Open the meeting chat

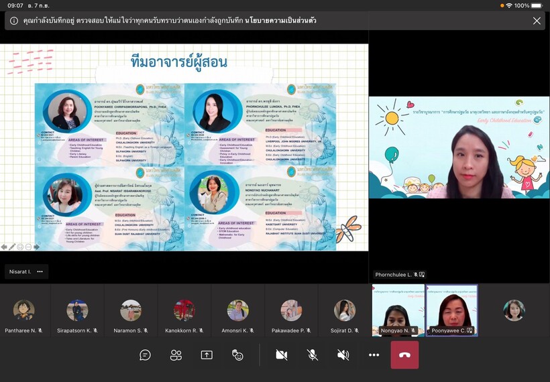145,355
